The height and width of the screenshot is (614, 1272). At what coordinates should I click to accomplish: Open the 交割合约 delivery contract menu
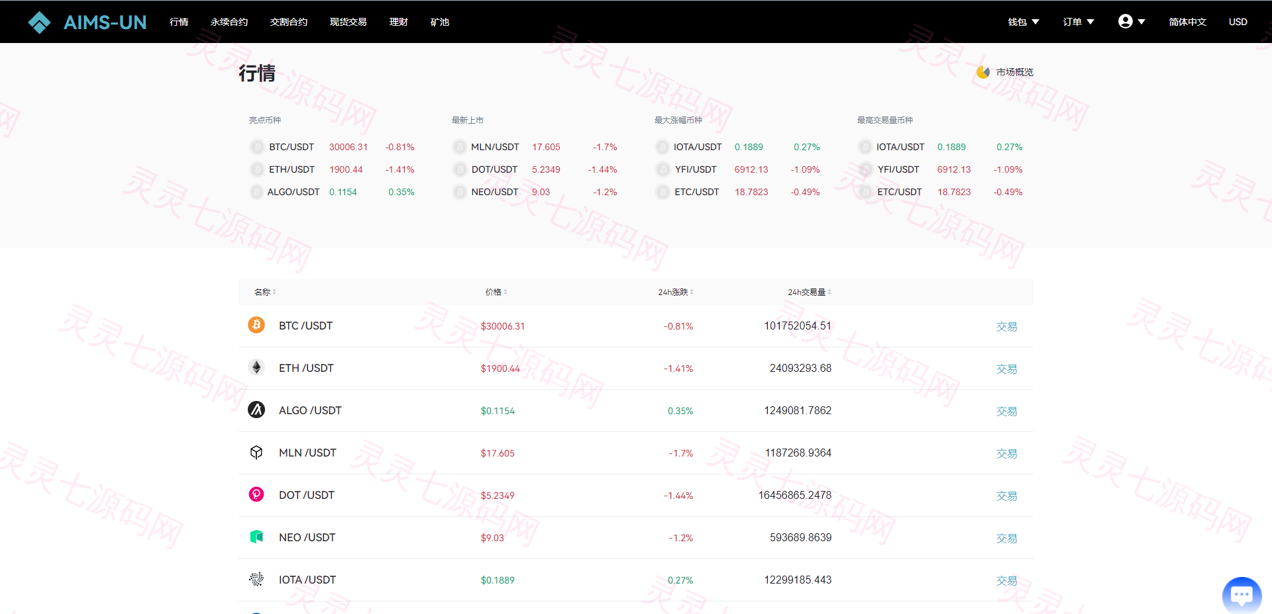click(x=289, y=22)
